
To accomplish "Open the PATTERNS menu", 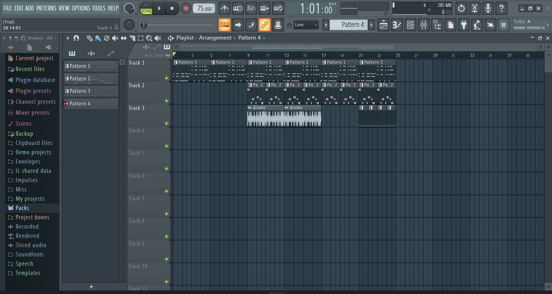I will pos(47,8).
